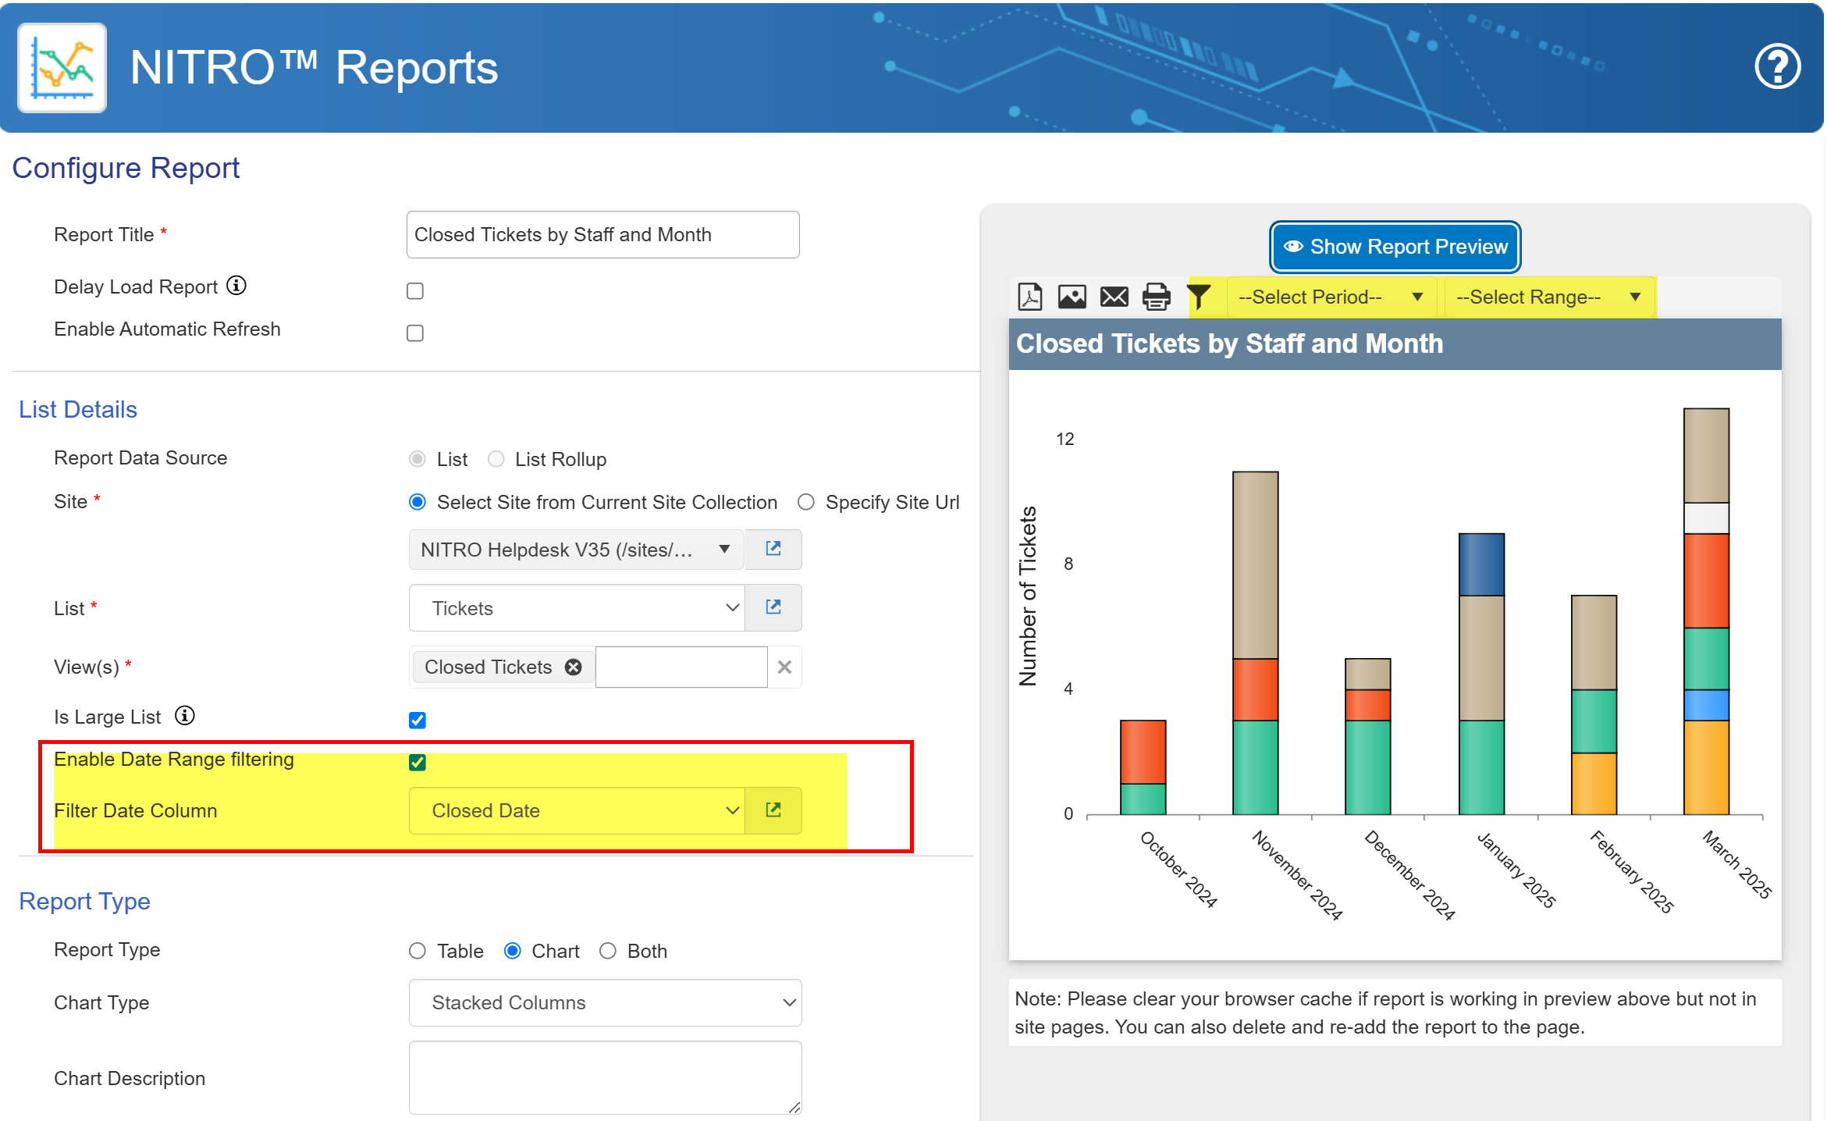Click the orange March 2025 bar segment

(1706, 767)
